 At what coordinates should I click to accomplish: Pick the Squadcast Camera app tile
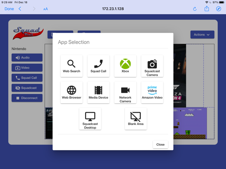[152, 66]
